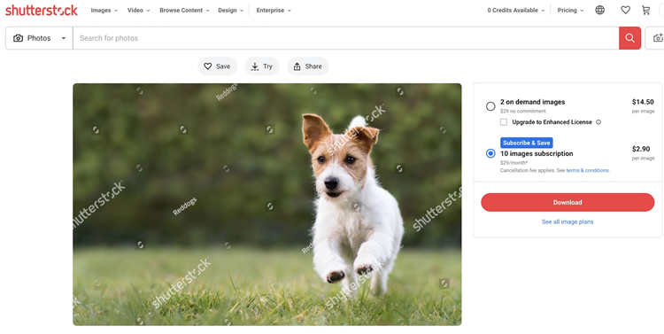Open the Pricing dropdown

570,10
